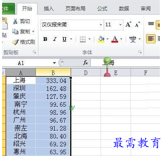Select the cell with value 96.67
The height and width of the screenshot is (156, 164).
coord(53,120)
